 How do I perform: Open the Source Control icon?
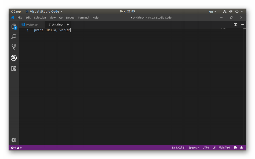coord(14,47)
